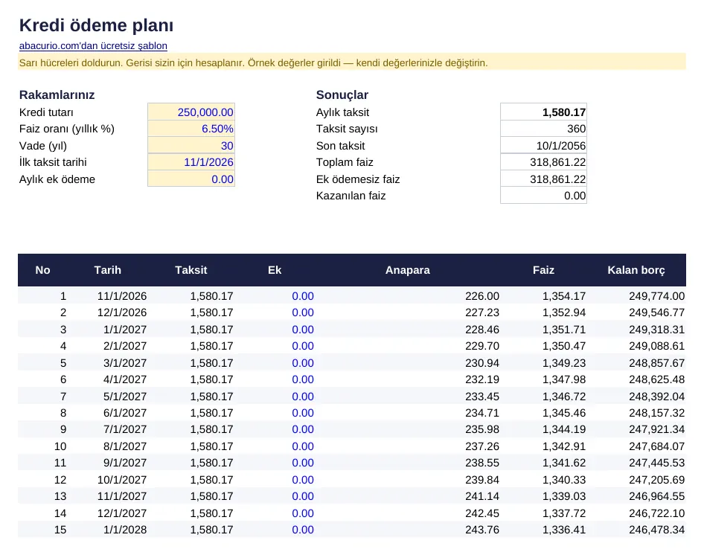The height and width of the screenshot is (555, 704).
Task: Select the interest value 1,351.71
Action: pos(564,330)
